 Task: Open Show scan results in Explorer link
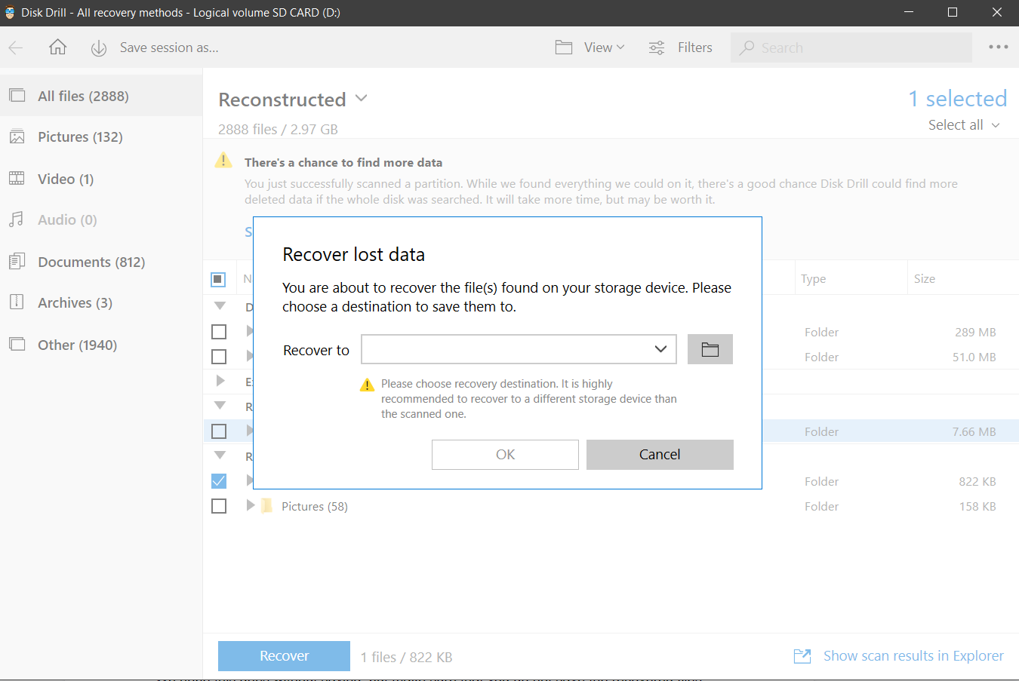(x=913, y=656)
